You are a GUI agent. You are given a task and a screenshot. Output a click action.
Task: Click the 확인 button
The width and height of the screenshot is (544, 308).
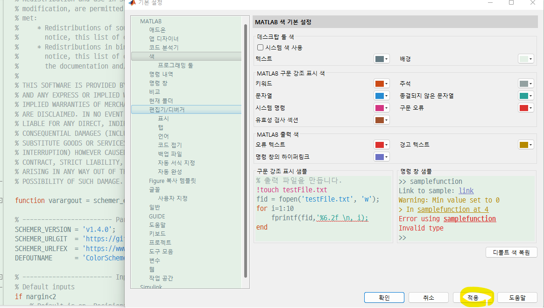tap(384, 298)
